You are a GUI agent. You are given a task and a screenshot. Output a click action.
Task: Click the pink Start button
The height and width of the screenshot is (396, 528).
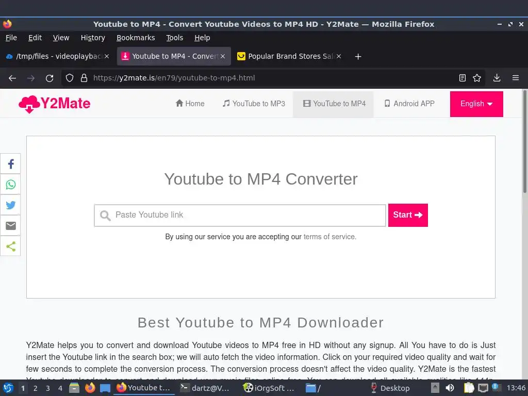coord(408,215)
